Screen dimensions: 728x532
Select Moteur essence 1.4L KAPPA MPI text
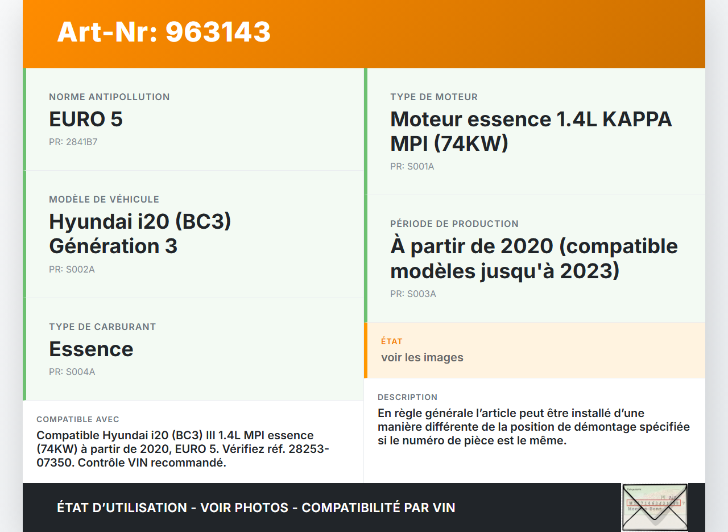(531, 131)
